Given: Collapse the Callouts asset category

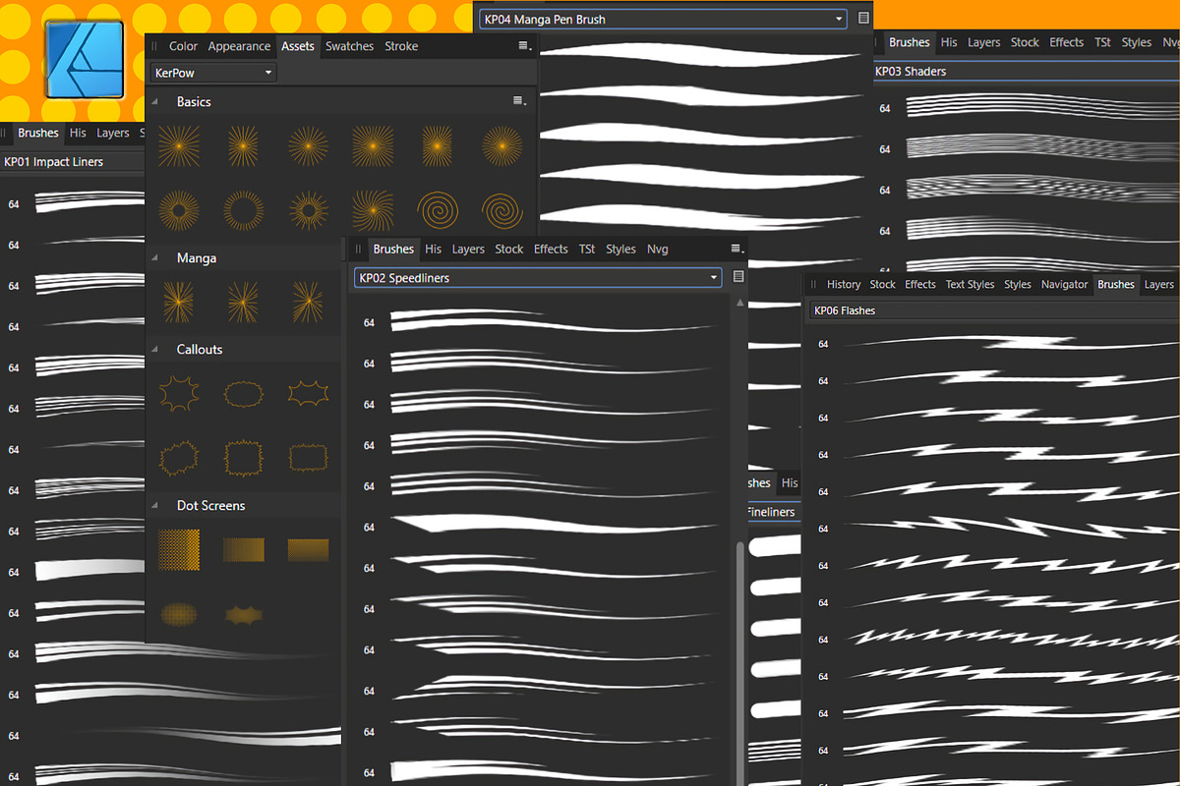Looking at the screenshot, I should pyautogui.click(x=155, y=349).
